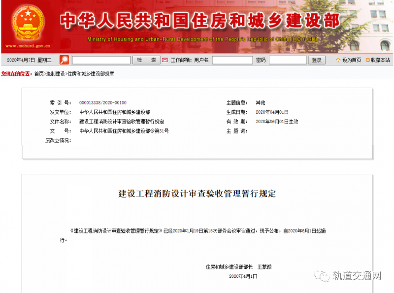The height and width of the screenshot is (293, 394).
Task: Click the www.mohurd.gov.cn URL in banner
Action: (28, 46)
